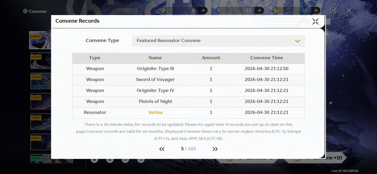This screenshot has width=377, height=174.
Task: Click the round target icon in top bar
Action: click(333, 10)
